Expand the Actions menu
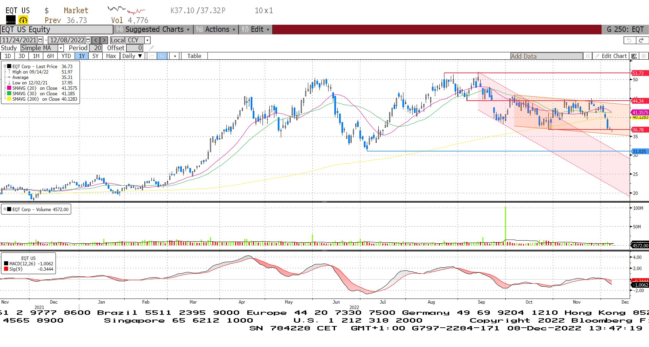Screen dimensions: 649x347 [x=215, y=29]
